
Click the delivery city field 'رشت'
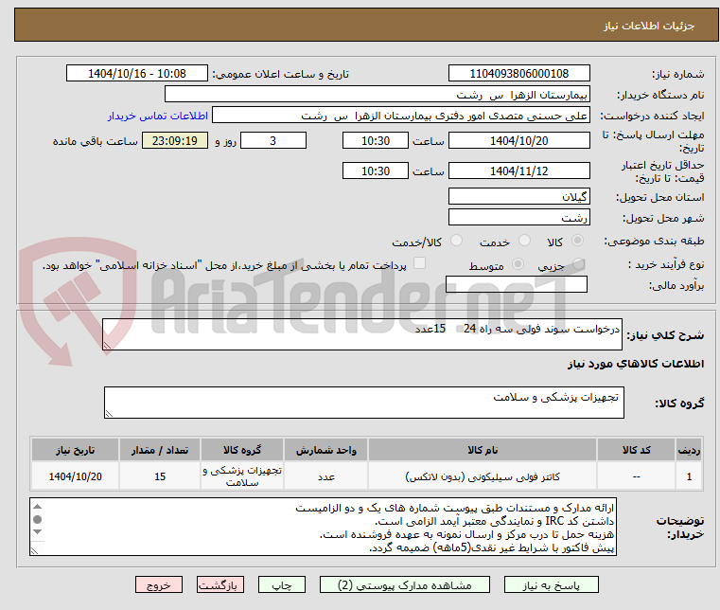(x=518, y=217)
